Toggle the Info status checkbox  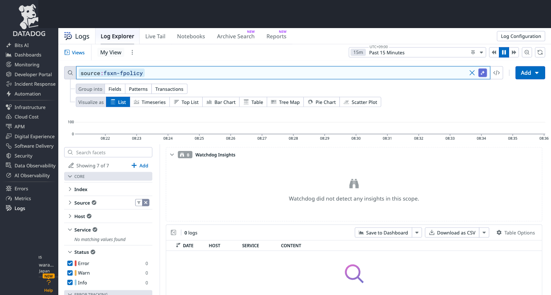click(x=70, y=283)
